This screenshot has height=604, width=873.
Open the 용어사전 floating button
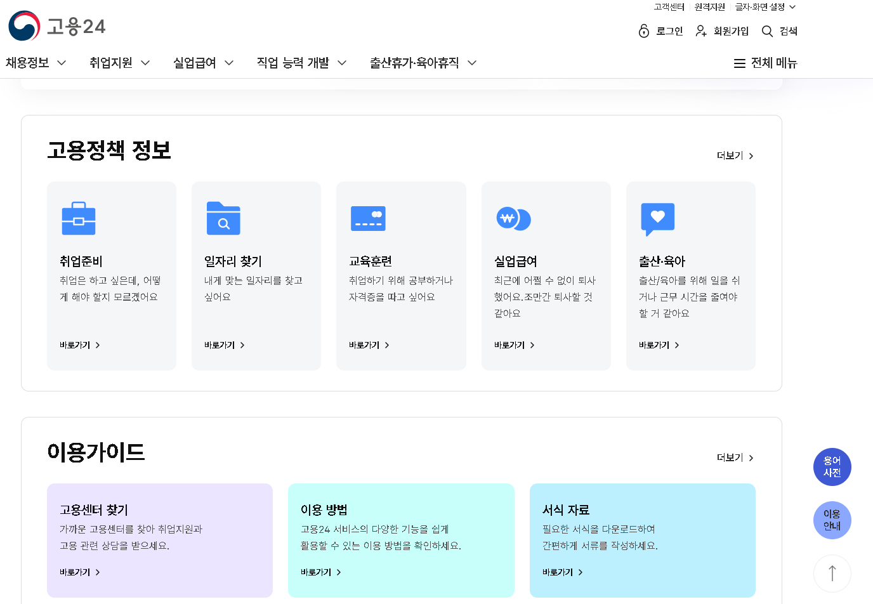832,467
